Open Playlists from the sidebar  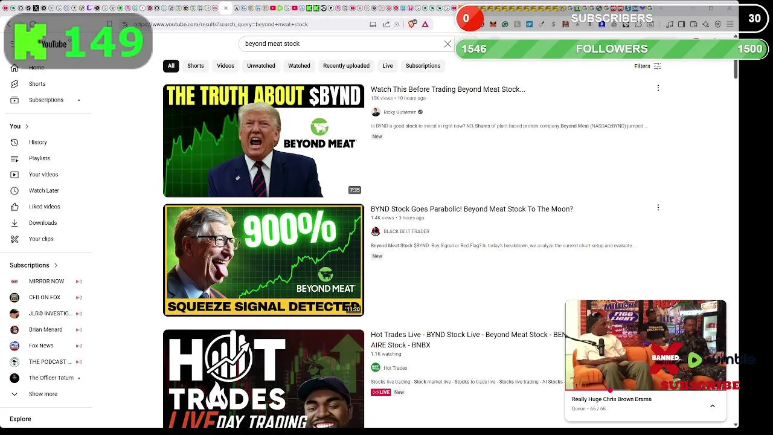click(x=39, y=158)
